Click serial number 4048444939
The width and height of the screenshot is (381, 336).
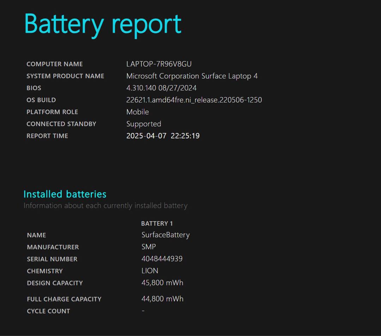(x=162, y=259)
